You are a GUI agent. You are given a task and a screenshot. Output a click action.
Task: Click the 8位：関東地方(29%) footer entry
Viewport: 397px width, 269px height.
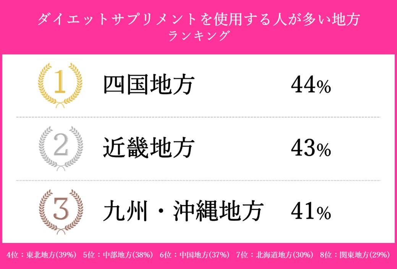coord(355,255)
